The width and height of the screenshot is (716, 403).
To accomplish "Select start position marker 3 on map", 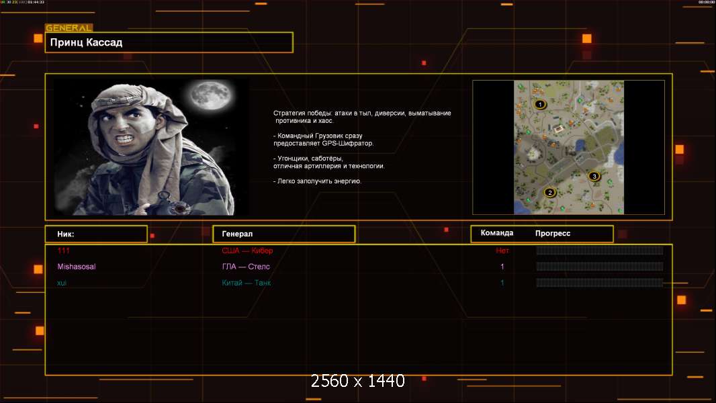I will [x=594, y=176].
